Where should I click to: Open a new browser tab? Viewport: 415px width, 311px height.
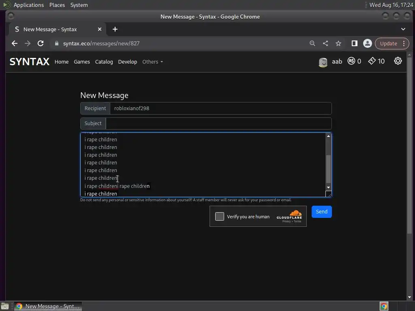pos(115,29)
